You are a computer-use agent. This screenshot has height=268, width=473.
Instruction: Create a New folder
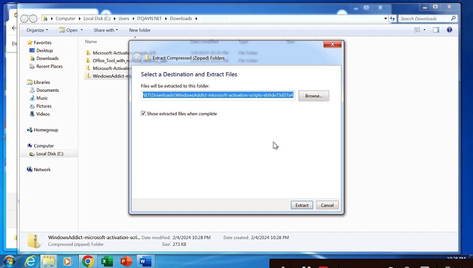[x=140, y=30]
